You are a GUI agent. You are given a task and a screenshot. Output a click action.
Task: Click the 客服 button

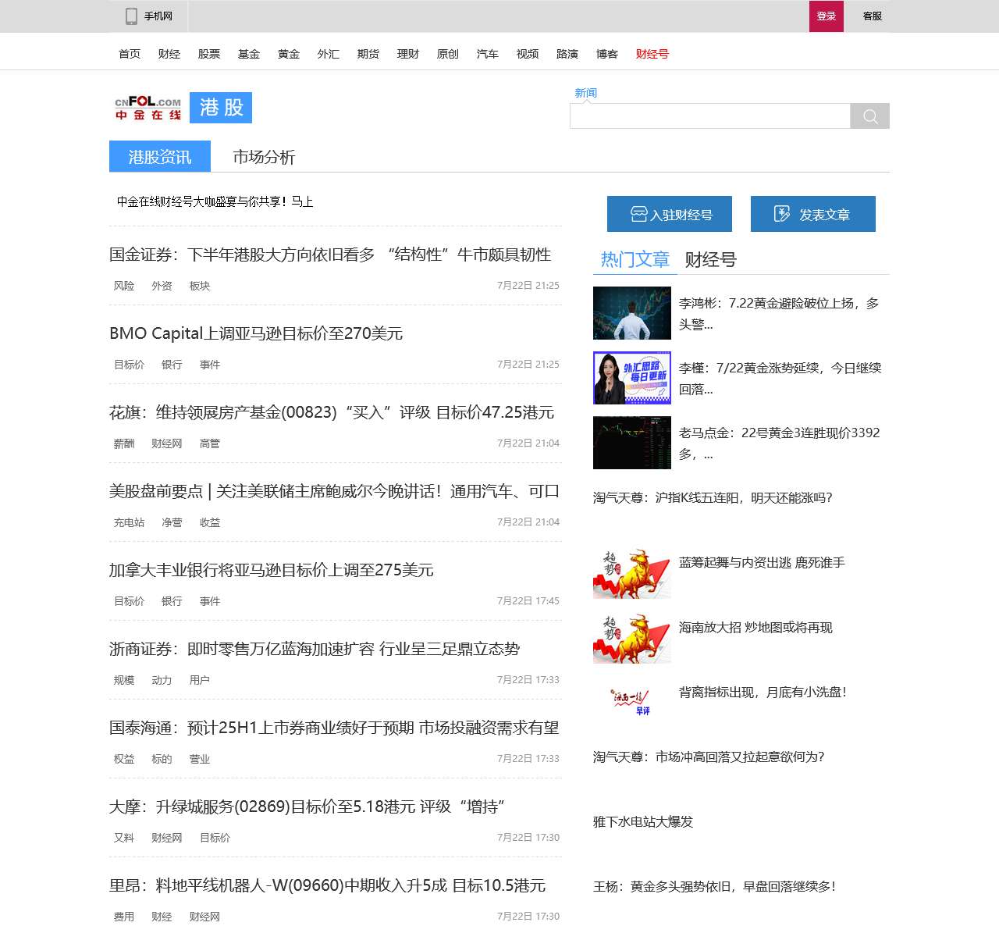872,16
